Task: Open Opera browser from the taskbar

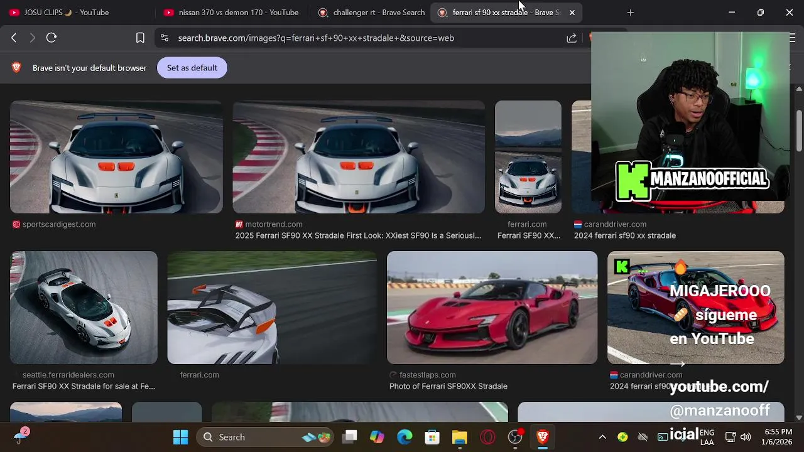Action: pyautogui.click(x=487, y=437)
